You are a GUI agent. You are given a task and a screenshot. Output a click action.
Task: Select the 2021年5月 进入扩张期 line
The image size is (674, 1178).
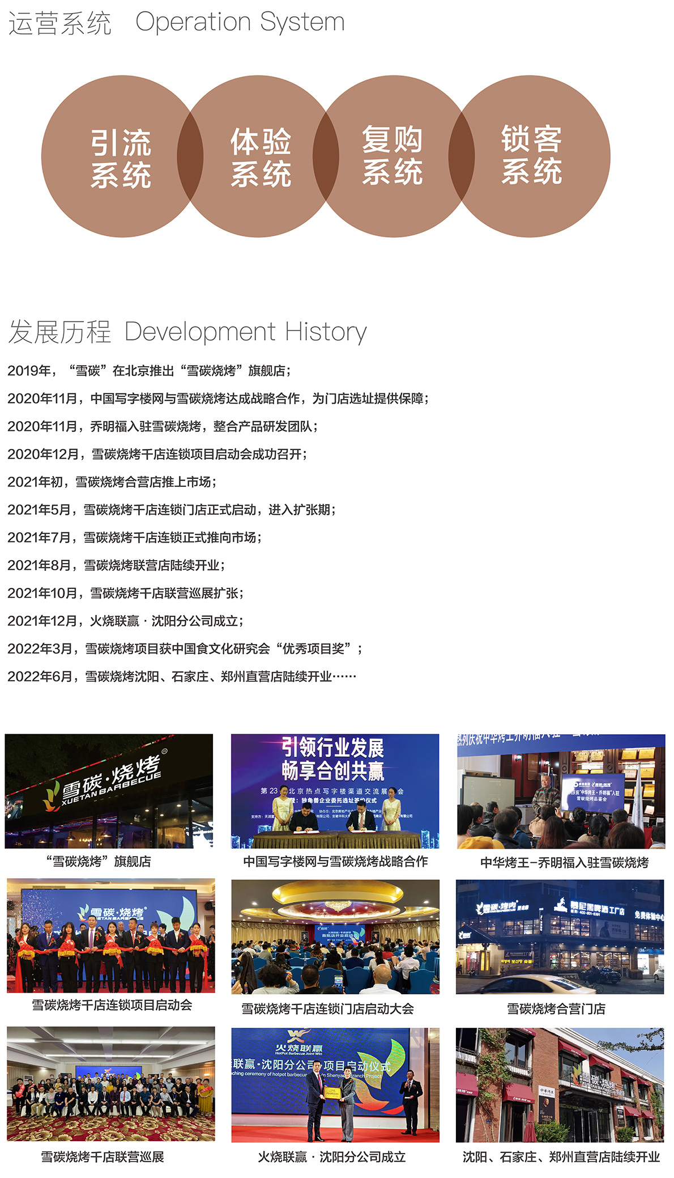[x=172, y=510]
